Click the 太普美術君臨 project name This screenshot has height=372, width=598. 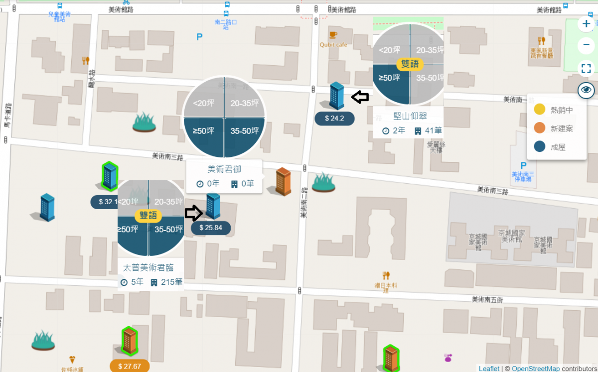coord(149,268)
